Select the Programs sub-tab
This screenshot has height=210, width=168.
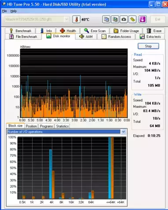point(46,126)
